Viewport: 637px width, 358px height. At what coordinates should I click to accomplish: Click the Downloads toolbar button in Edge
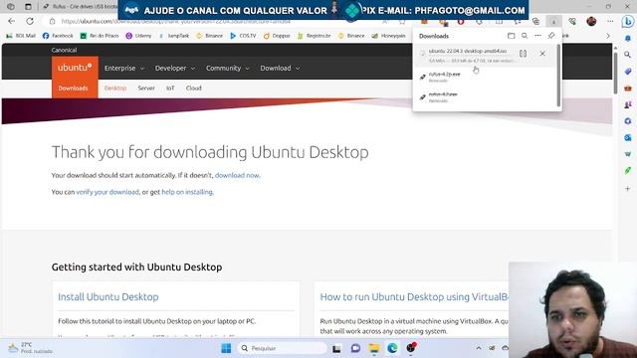tap(553, 21)
